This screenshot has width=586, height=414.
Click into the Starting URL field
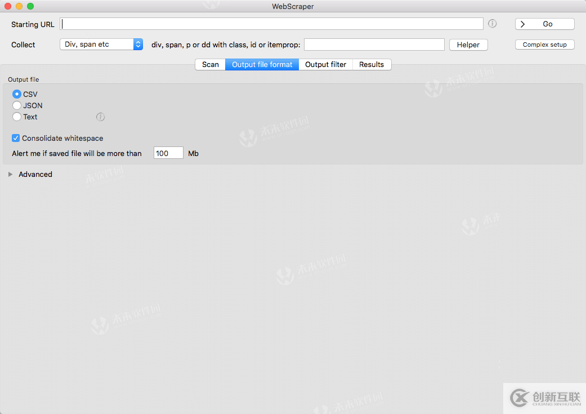tap(271, 24)
